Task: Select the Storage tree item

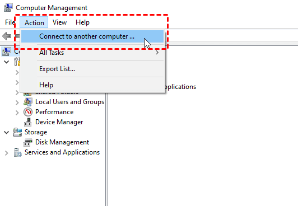Action: [x=36, y=132]
